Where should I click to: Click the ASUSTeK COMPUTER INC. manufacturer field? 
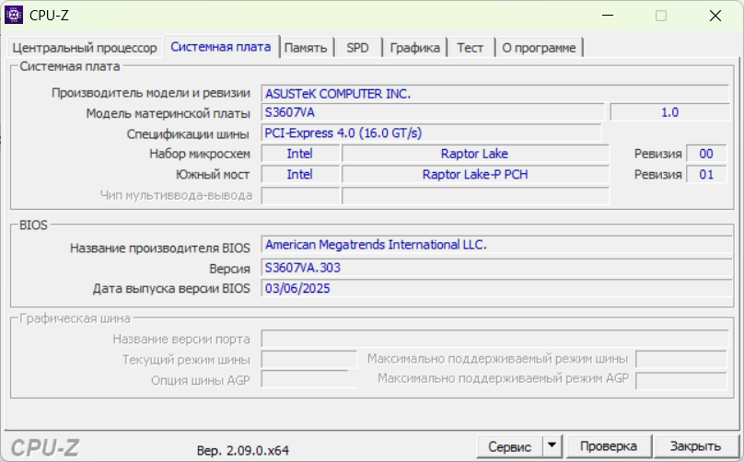point(494,94)
